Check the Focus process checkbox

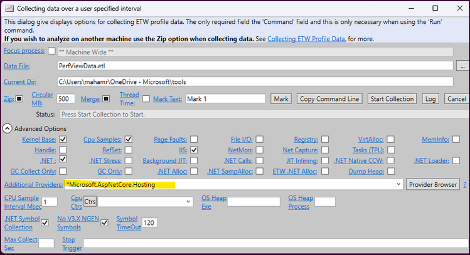click(51, 51)
